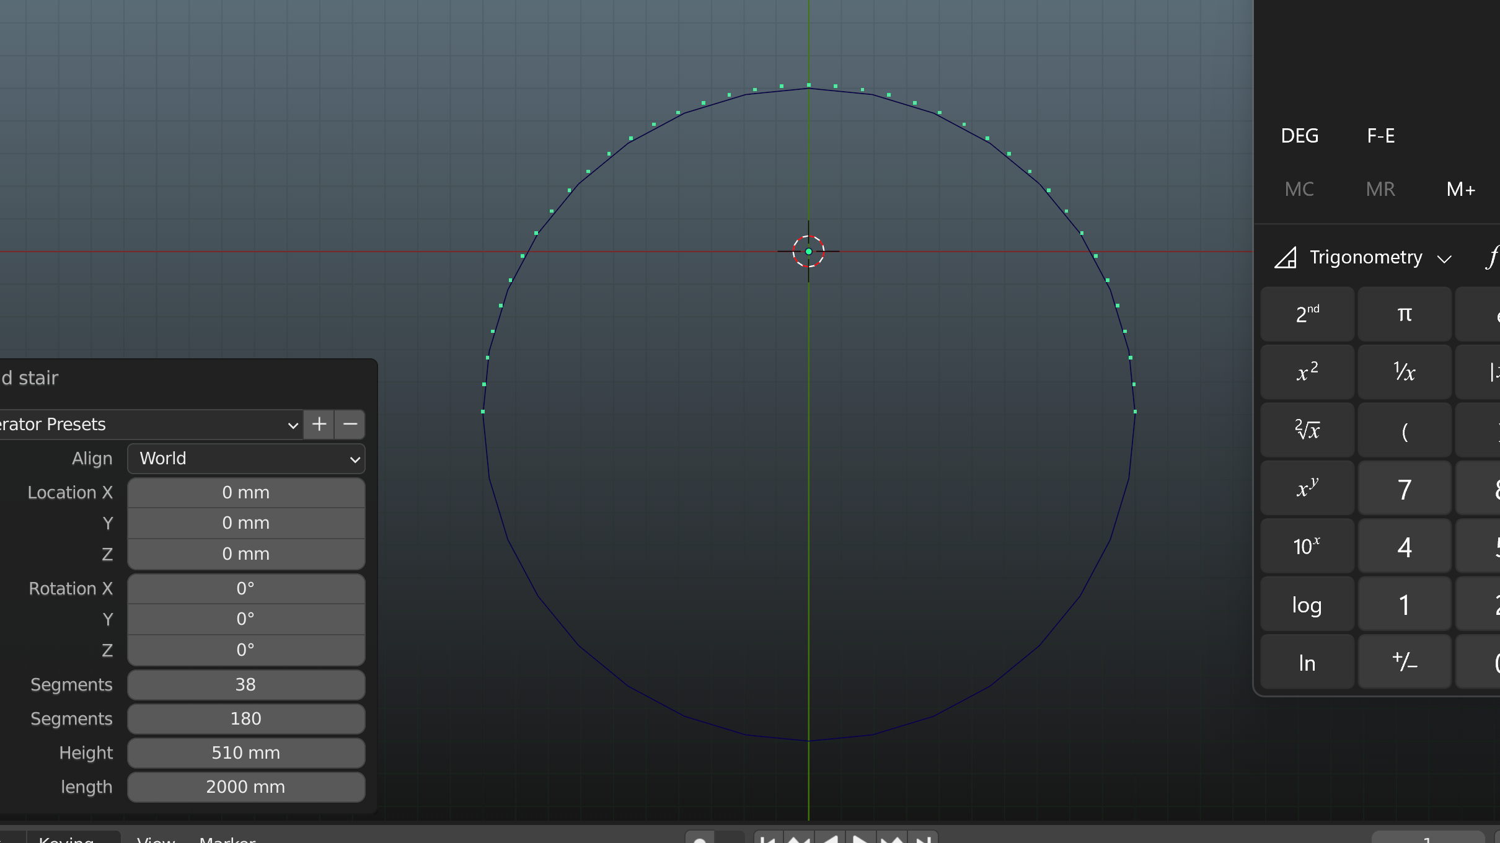Click the MC memory clear button
Screen dimensions: 1500x843
point(1299,188)
